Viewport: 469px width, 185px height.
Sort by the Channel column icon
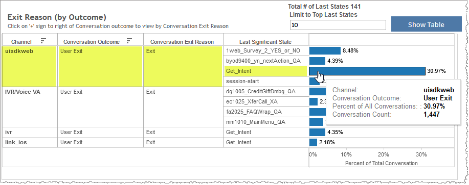pos(43,40)
